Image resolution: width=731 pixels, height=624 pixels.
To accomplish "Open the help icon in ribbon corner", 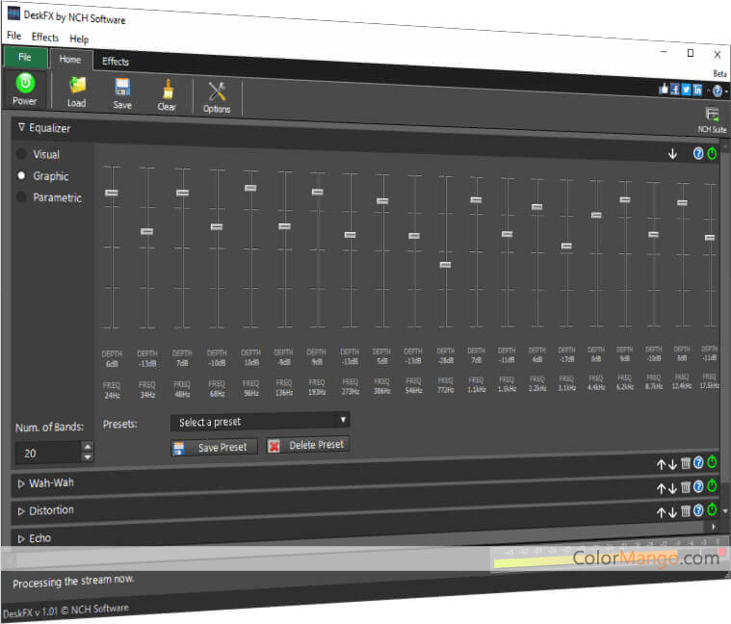I will 717,91.
